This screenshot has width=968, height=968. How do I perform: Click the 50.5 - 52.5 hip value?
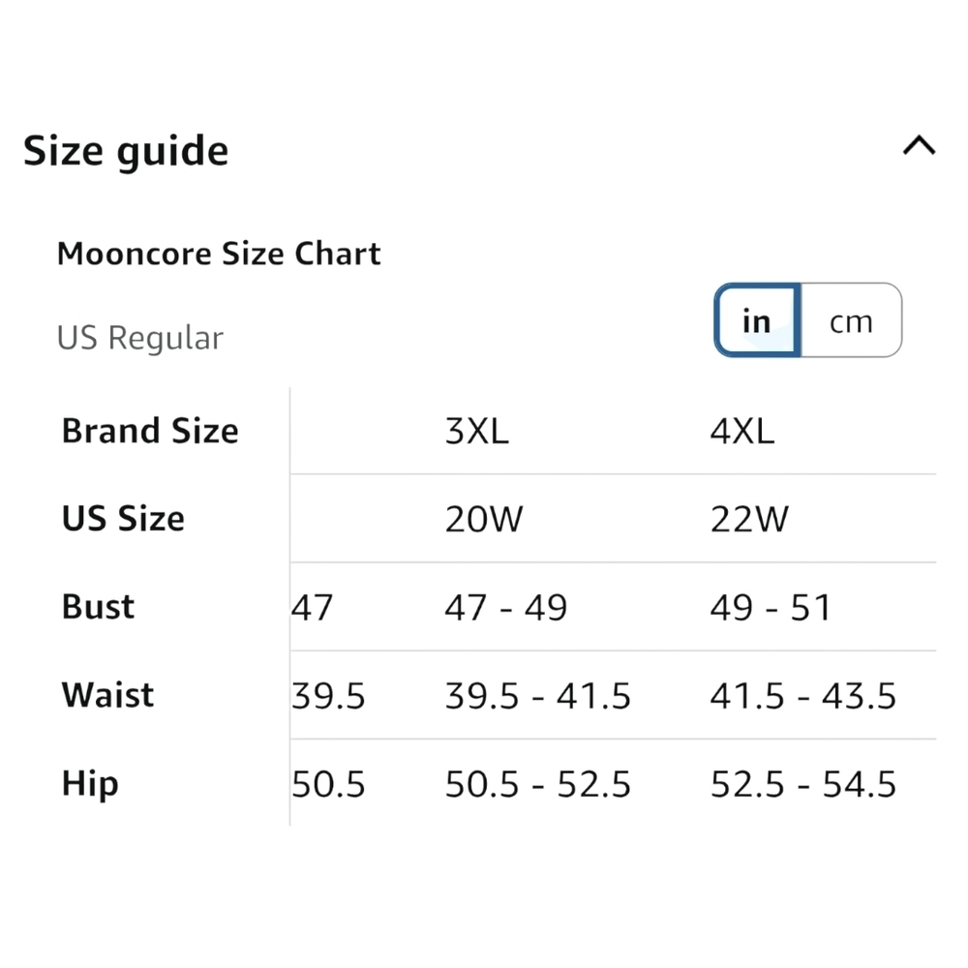coord(538,784)
